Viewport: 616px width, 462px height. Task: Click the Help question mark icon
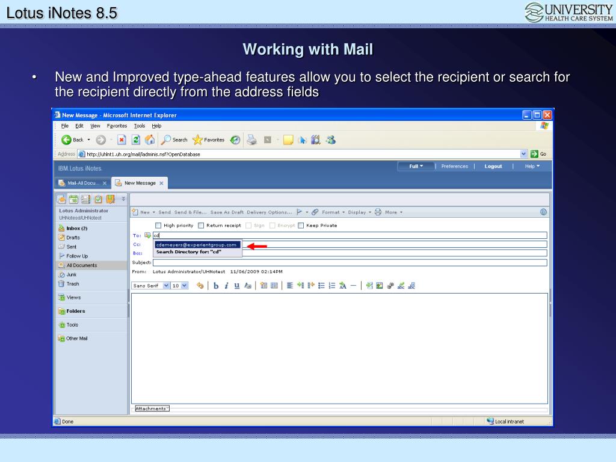click(543, 212)
